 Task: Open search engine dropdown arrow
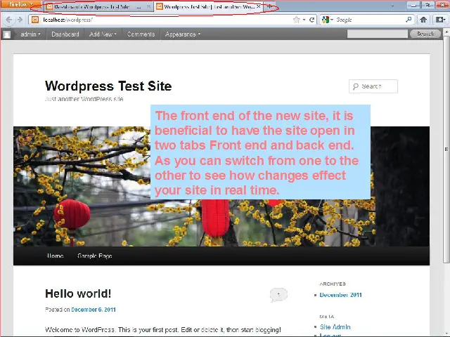[x=332, y=20]
